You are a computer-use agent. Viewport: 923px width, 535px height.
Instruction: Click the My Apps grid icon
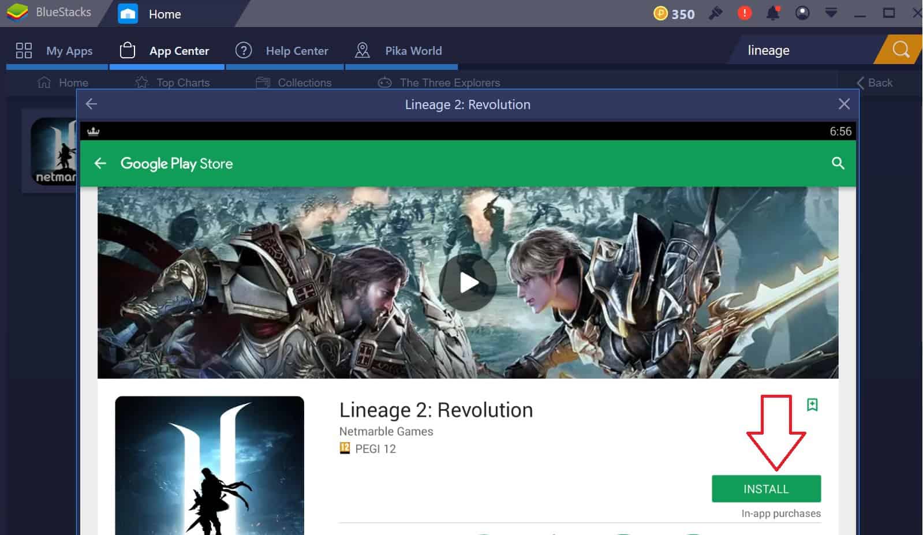[24, 51]
